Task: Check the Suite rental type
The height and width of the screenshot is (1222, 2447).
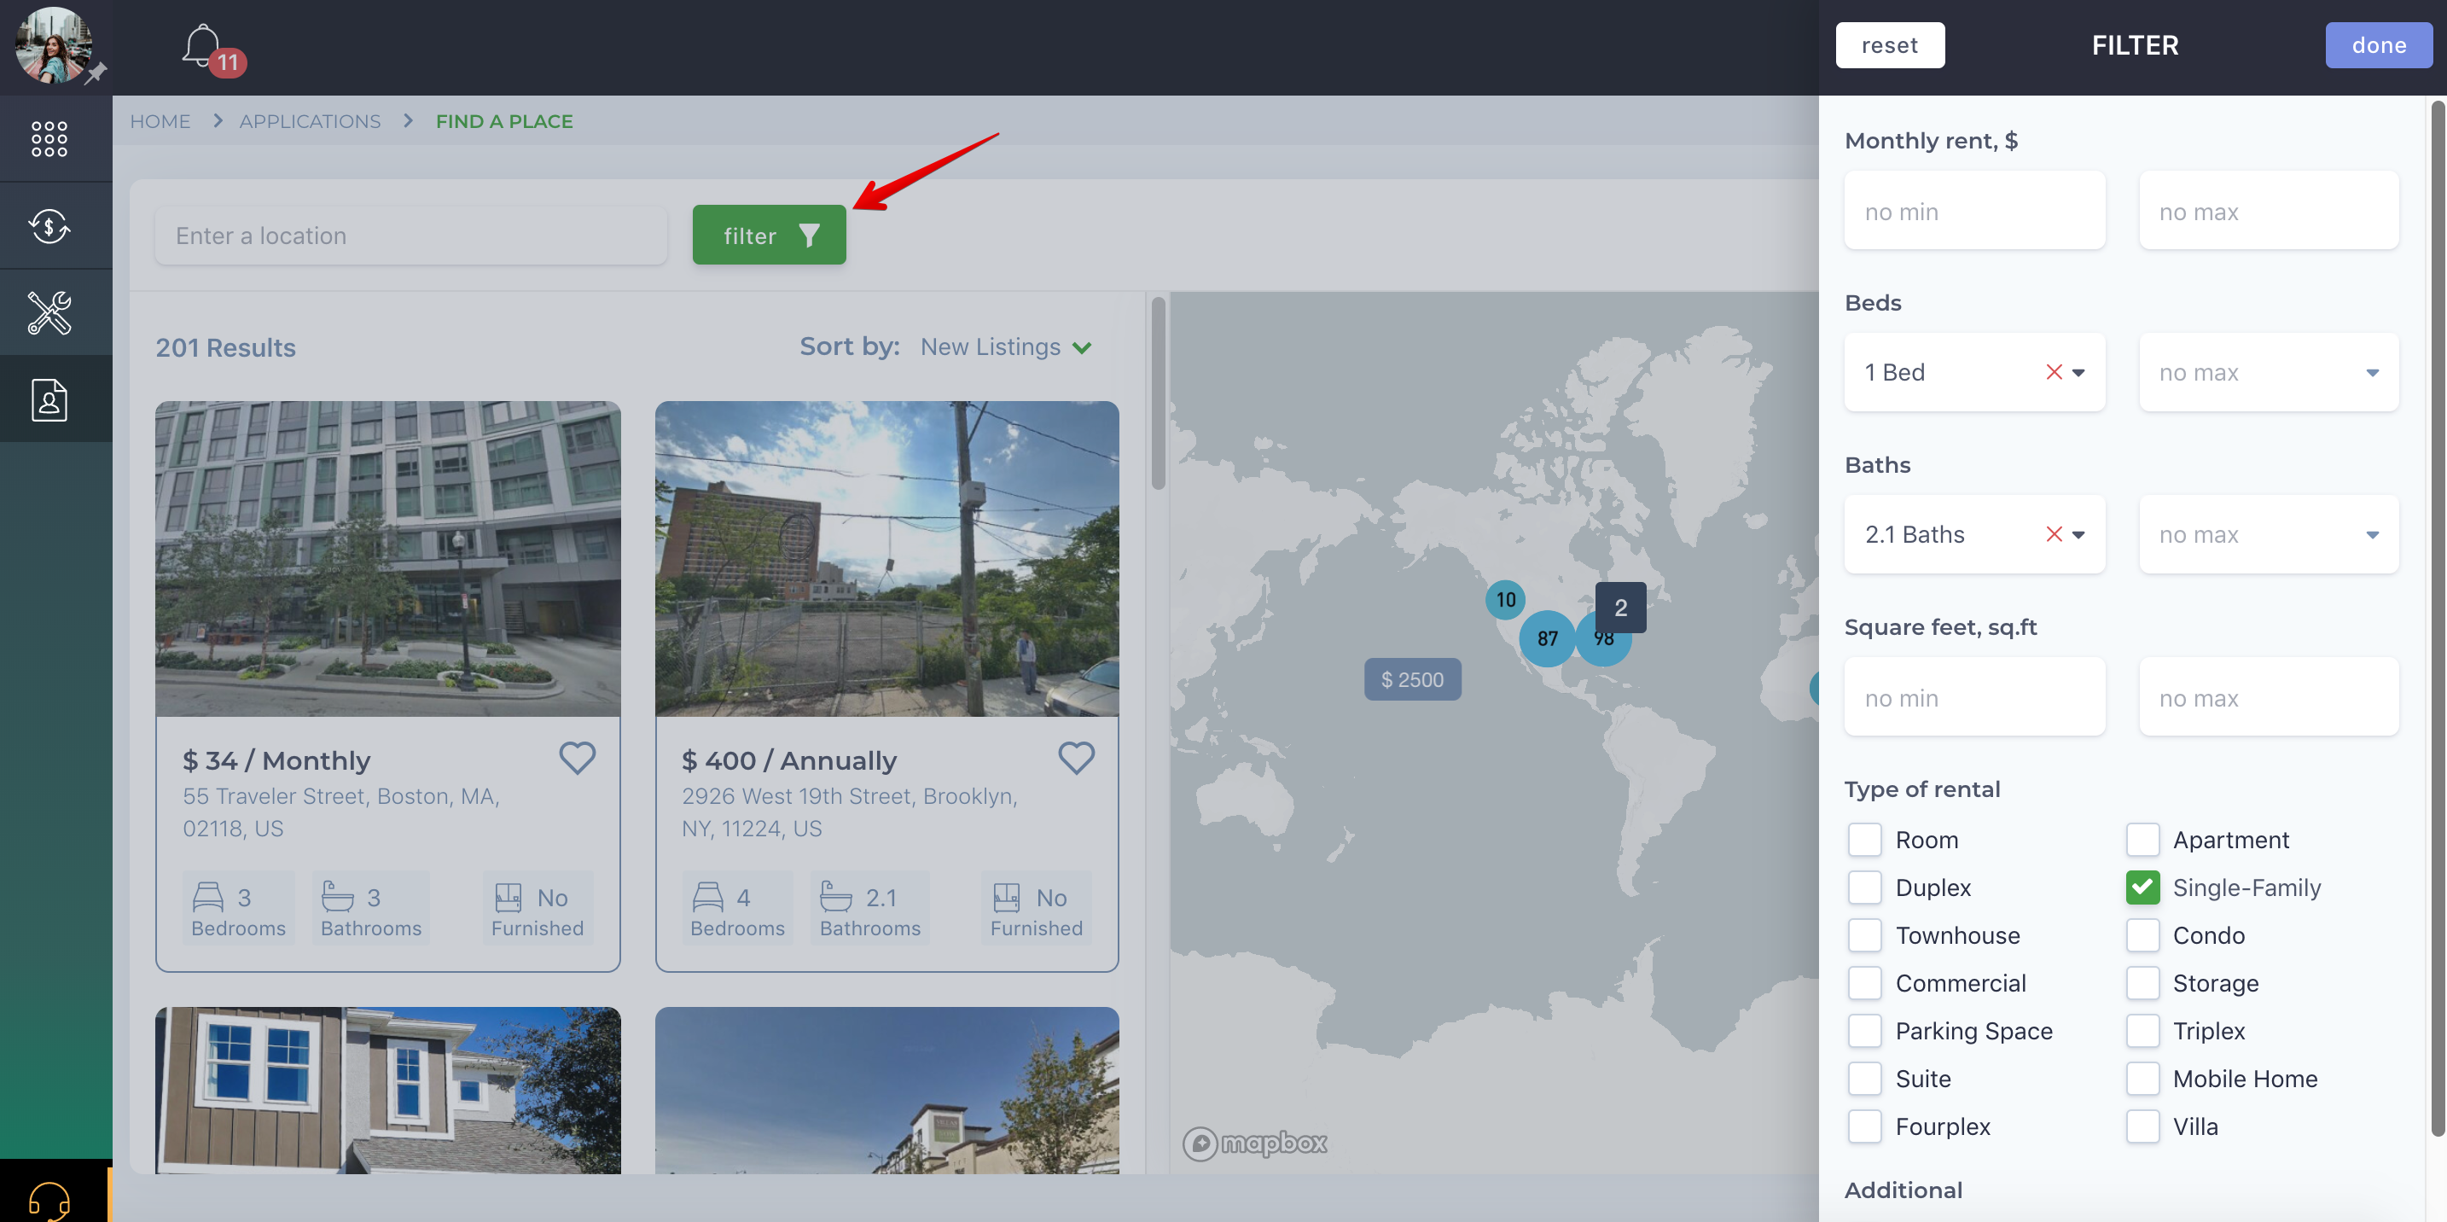Action: 1865,1079
